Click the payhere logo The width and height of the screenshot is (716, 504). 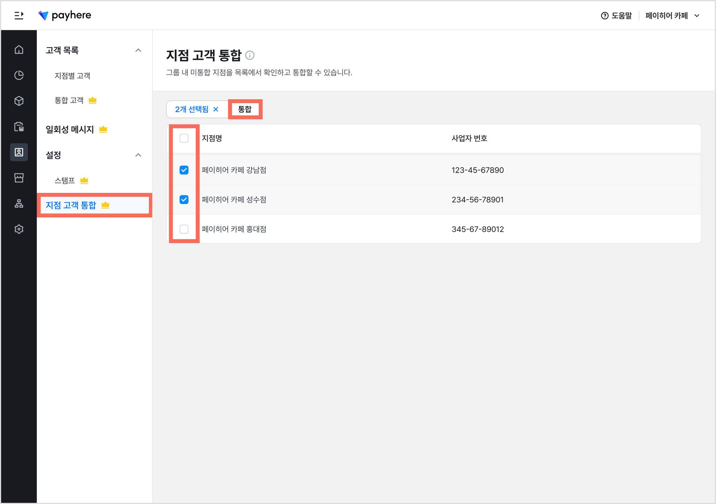tap(65, 15)
